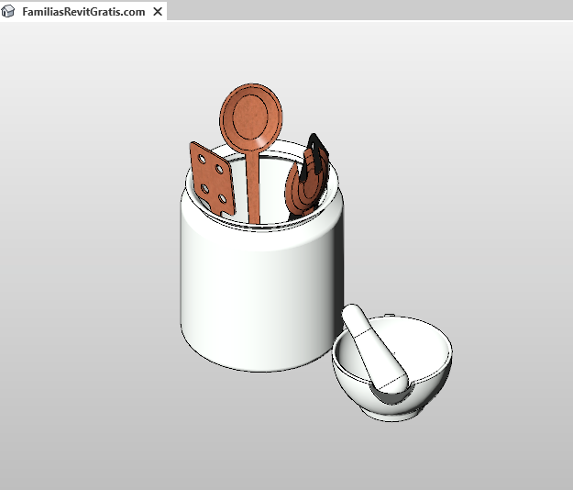Image resolution: width=573 pixels, height=490 pixels.
Task: Close the FamiliasRevitGratis.com view tab
Action: pos(158,12)
